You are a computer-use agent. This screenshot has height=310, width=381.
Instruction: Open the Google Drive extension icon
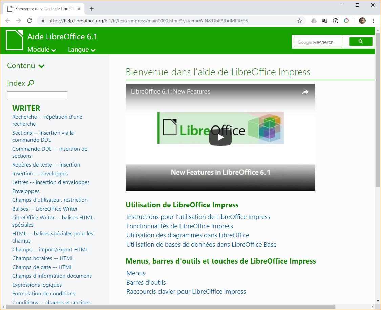tap(314, 21)
